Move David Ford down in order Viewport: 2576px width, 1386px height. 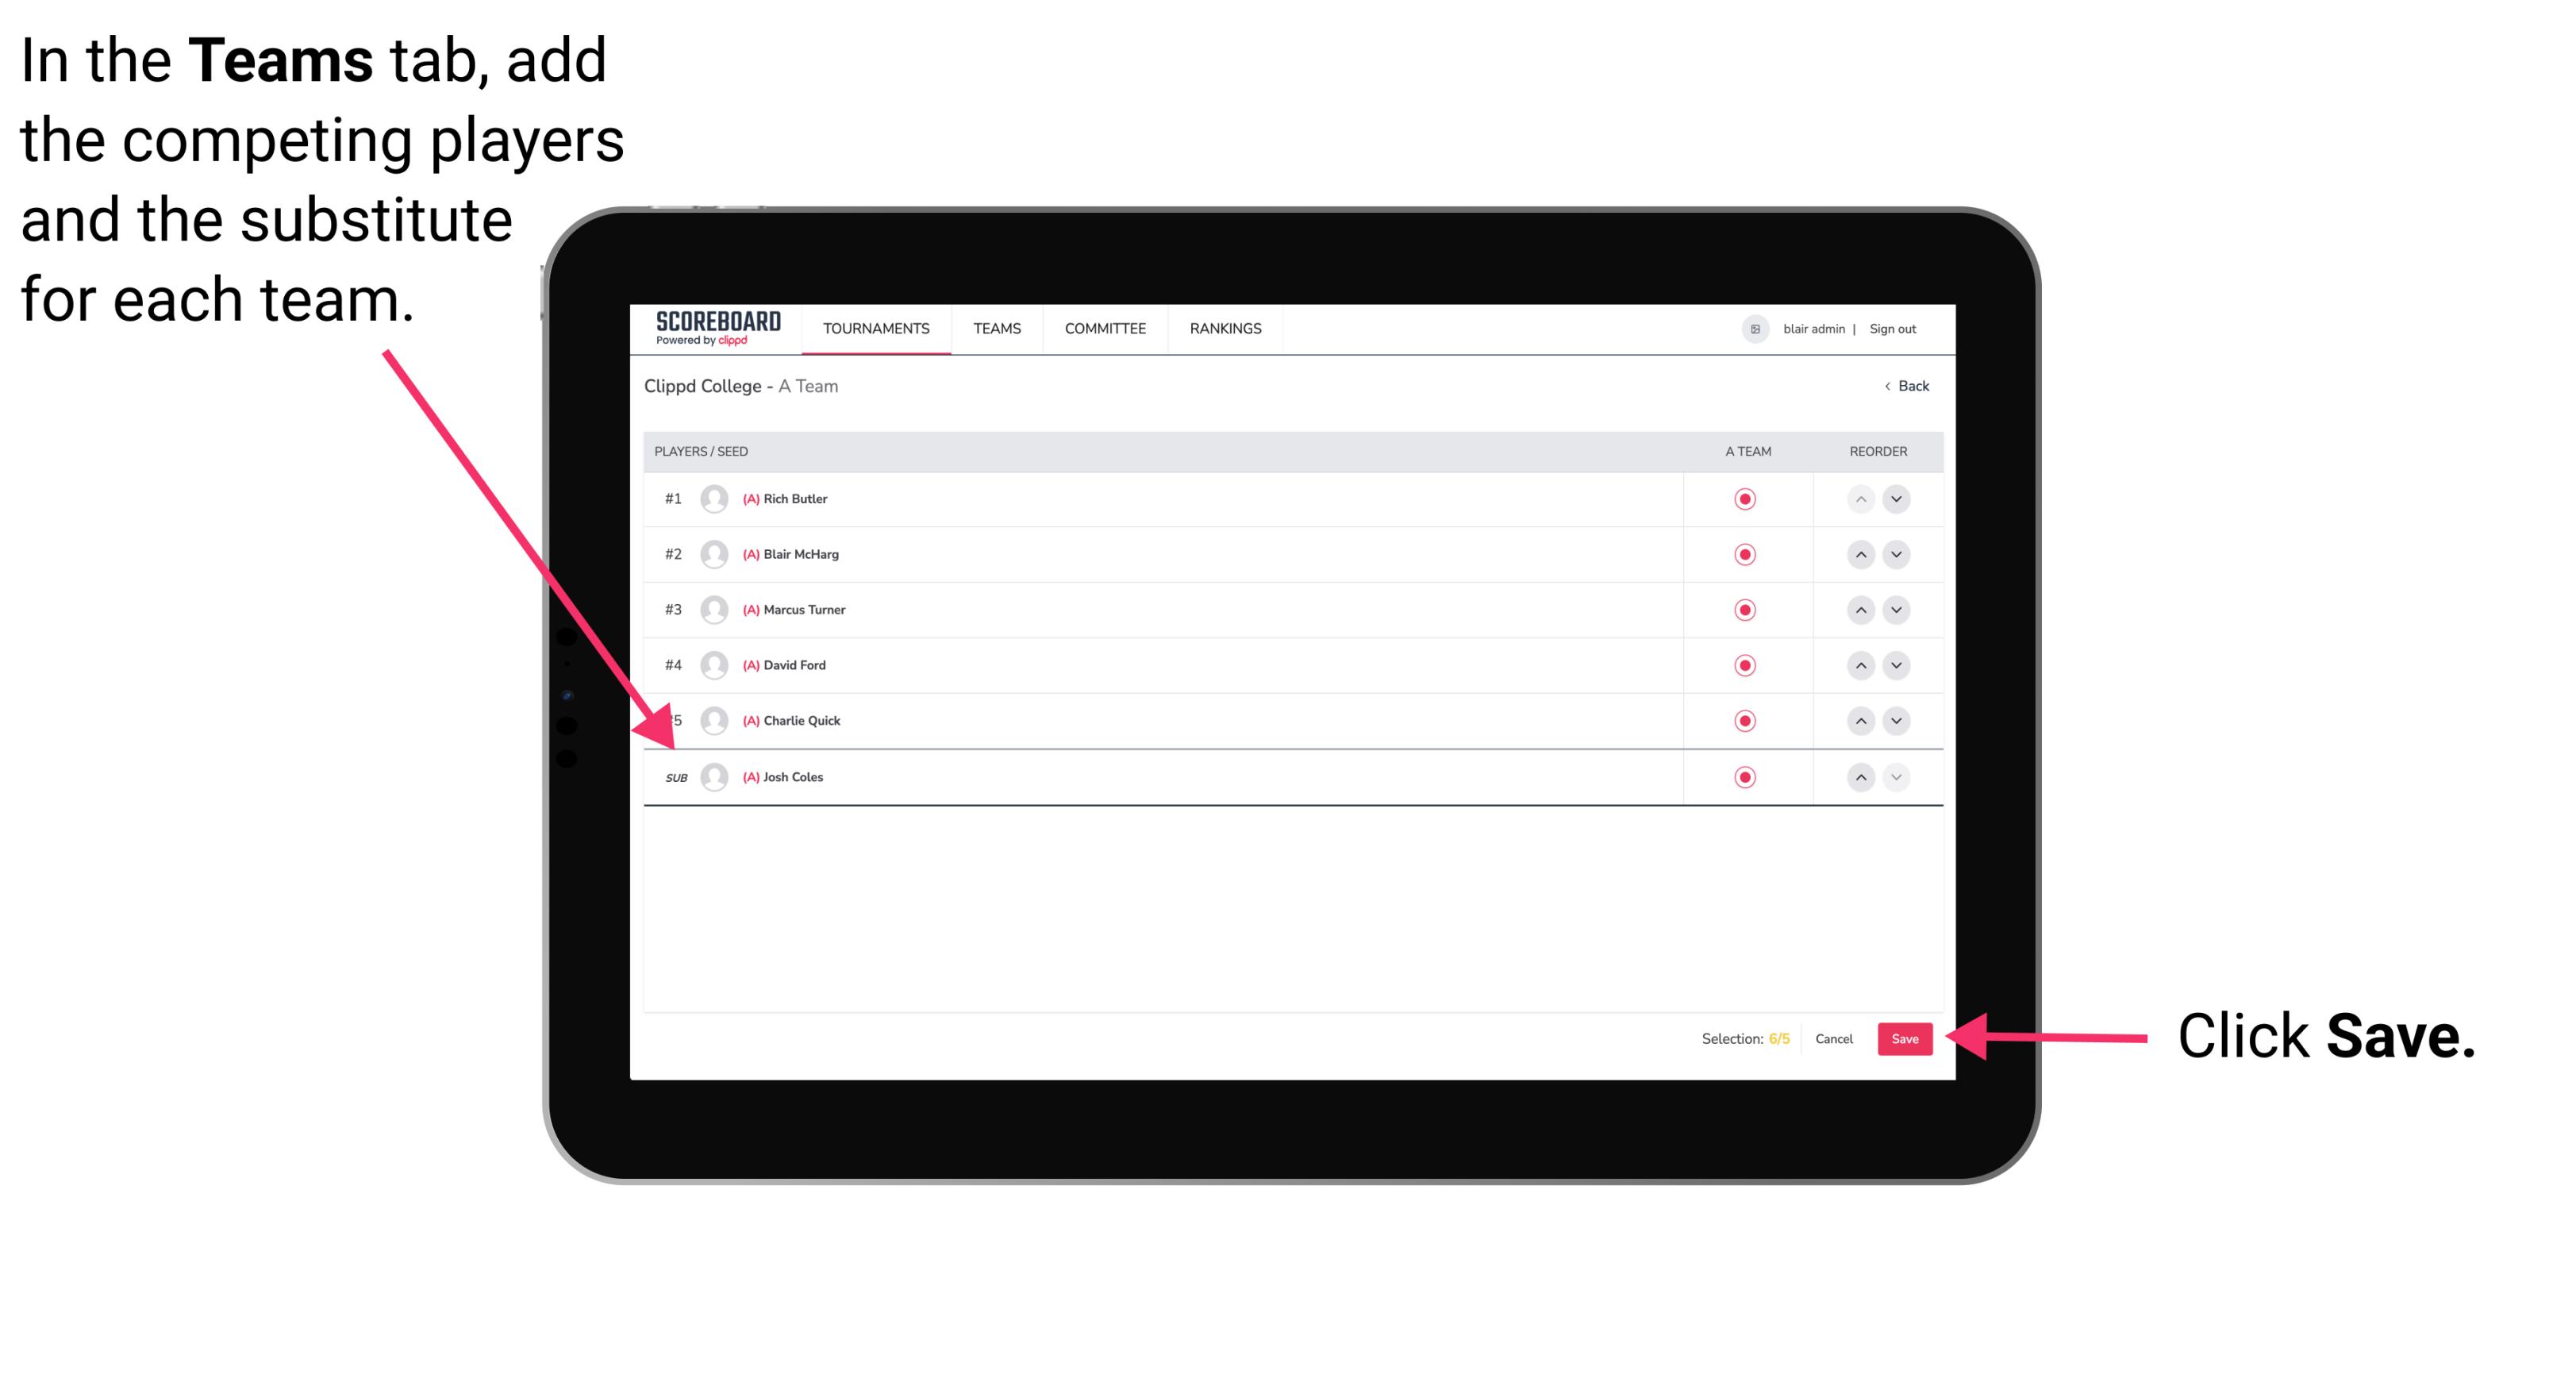point(1896,665)
